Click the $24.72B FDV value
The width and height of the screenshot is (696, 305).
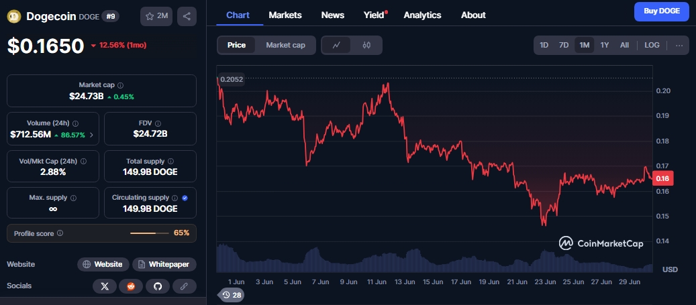coord(150,134)
